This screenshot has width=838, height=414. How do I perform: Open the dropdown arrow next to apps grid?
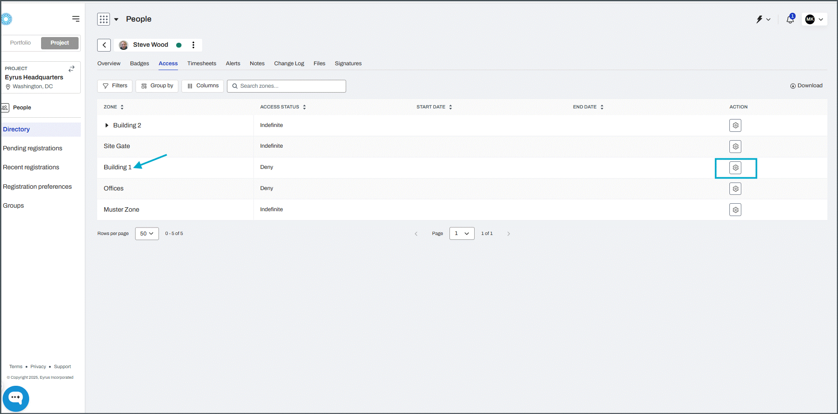pyautogui.click(x=116, y=19)
